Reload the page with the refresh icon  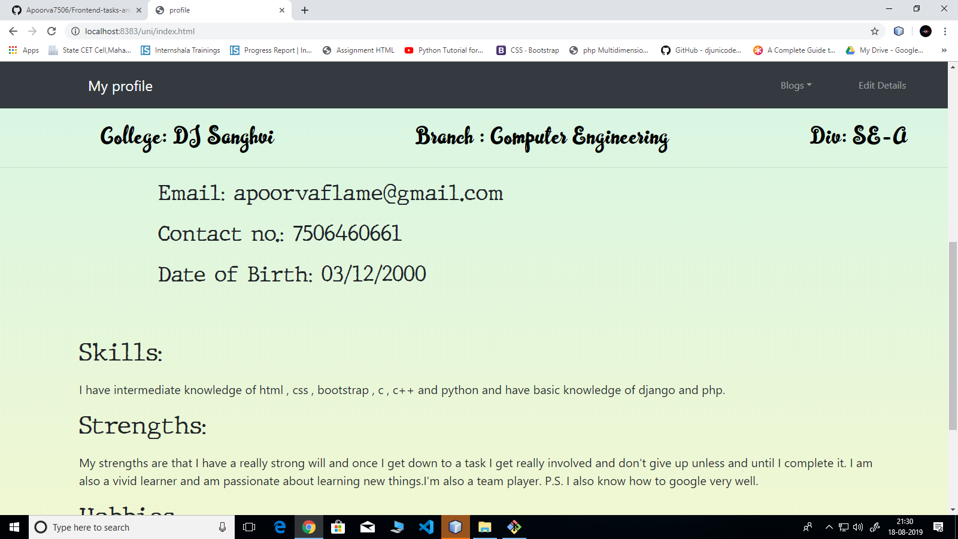pyautogui.click(x=51, y=31)
